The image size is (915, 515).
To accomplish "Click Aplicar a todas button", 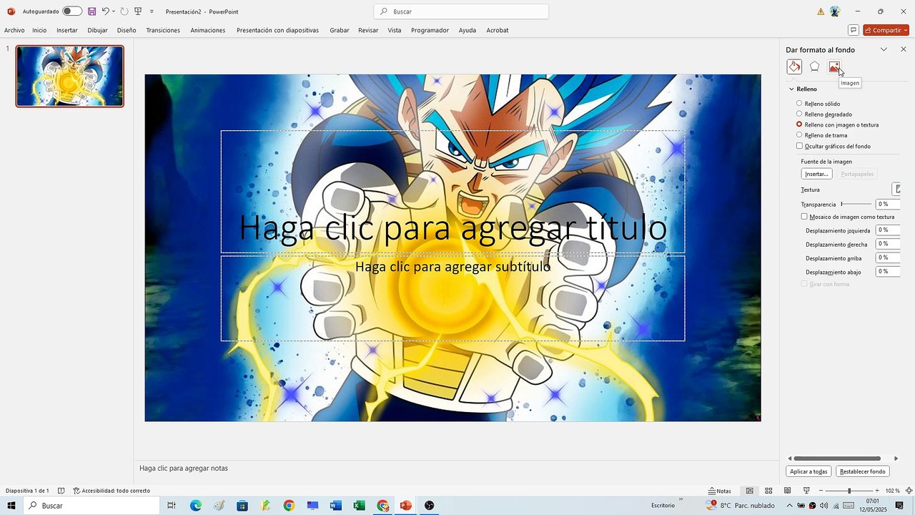I will (808, 471).
